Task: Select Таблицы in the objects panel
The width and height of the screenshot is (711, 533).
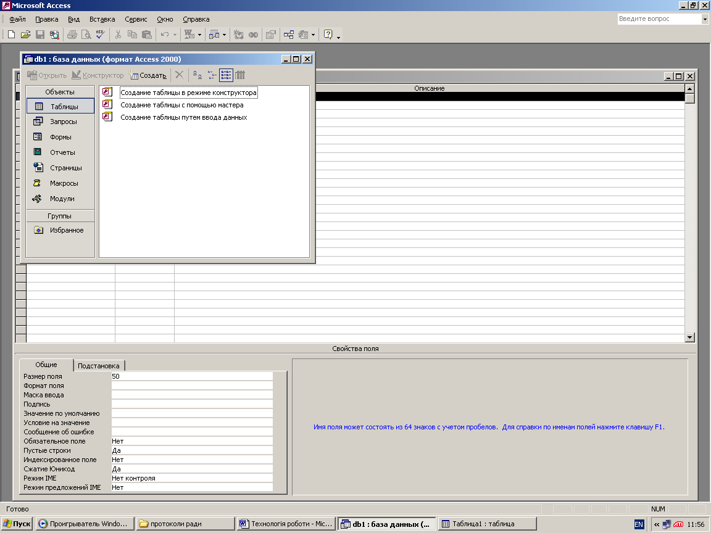Action: (x=60, y=107)
